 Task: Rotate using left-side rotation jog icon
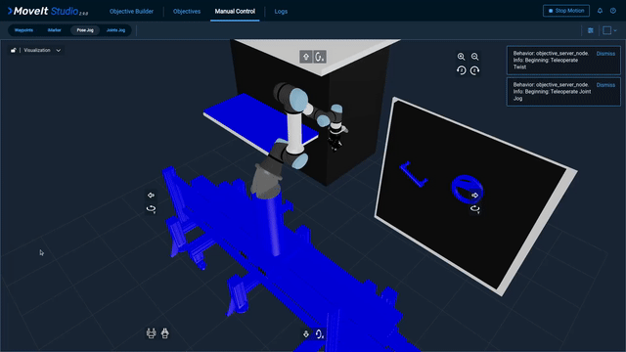(151, 208)
